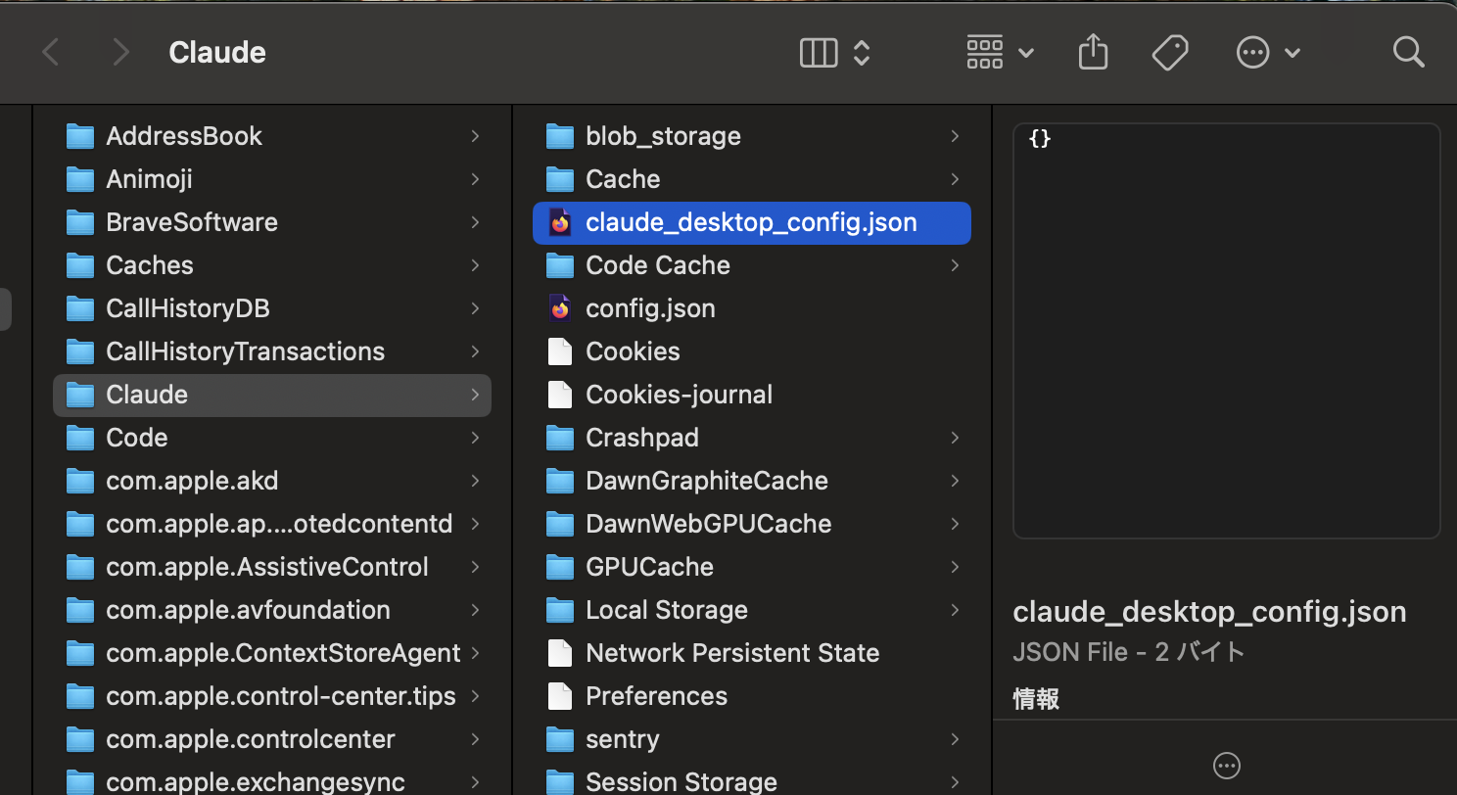This screenshot has height=795, width=1457.
Task: Click the preview pane More ellipsis button
Action: 1226,766
